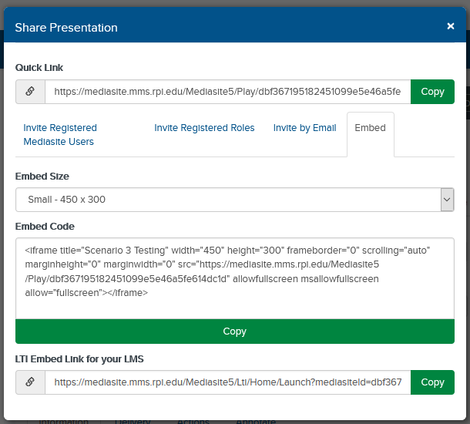This screenshot has height=424, width=470.
Task: Select the Quick Link URL field
Action: click(228, 92)
